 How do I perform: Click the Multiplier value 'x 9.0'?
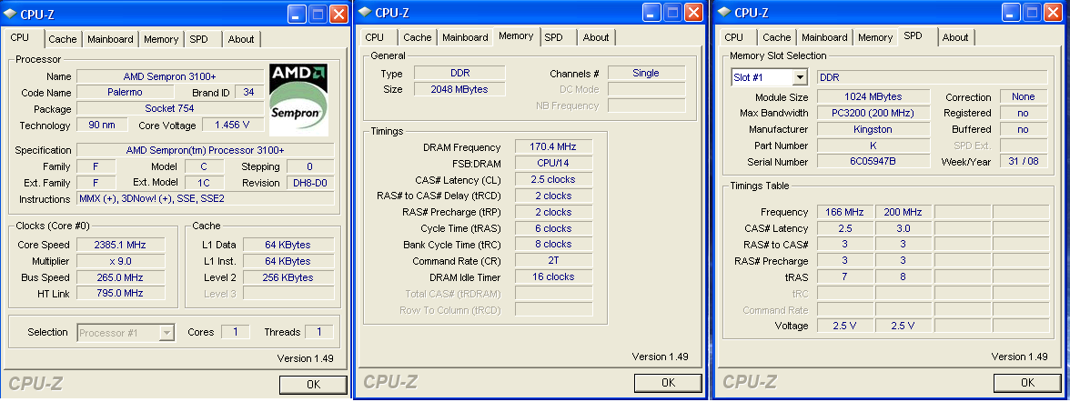tap(120, 261)
